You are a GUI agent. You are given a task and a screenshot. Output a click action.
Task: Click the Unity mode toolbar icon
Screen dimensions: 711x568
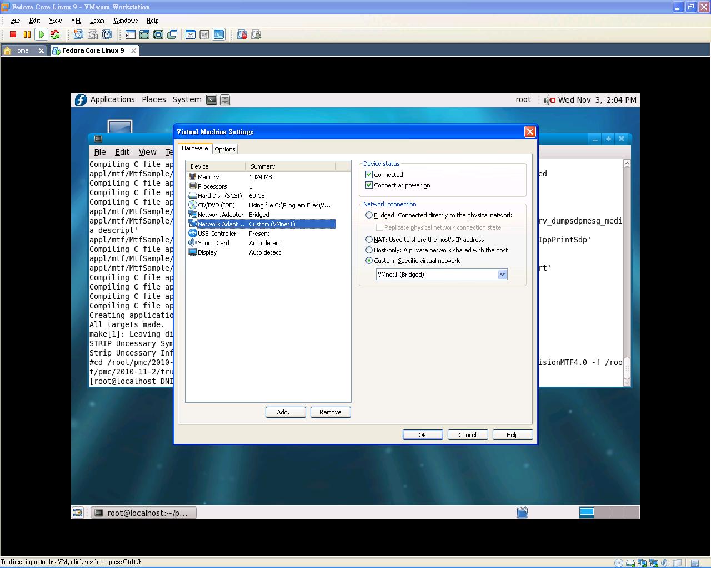point(172,34)
